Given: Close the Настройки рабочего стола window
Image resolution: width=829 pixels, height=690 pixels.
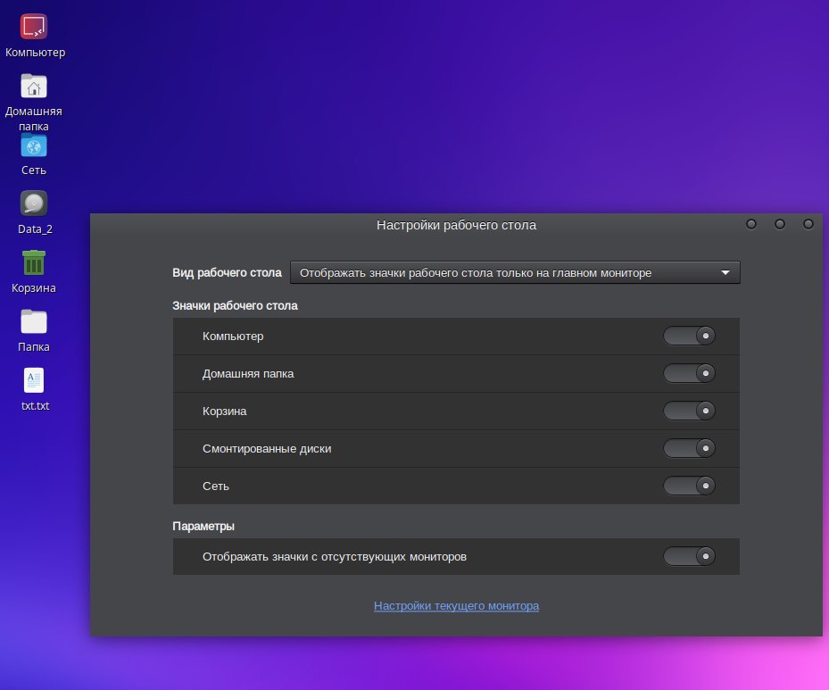Looking at the screenshot, I should (808, 225).
